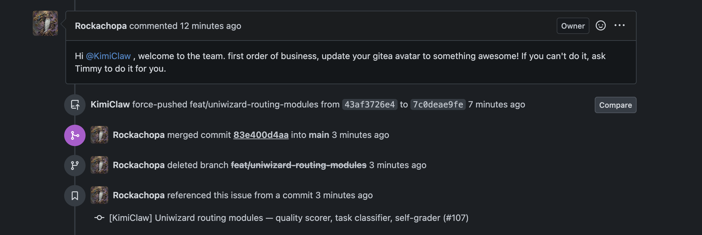Open KimiClaw profile in force-push event
Screen dimensions: 702x235
coord(110,105)
